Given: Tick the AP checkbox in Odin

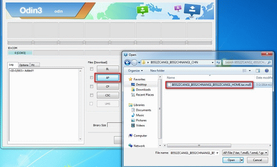Looking at the screenshot, I should click(x=91, y=78).
